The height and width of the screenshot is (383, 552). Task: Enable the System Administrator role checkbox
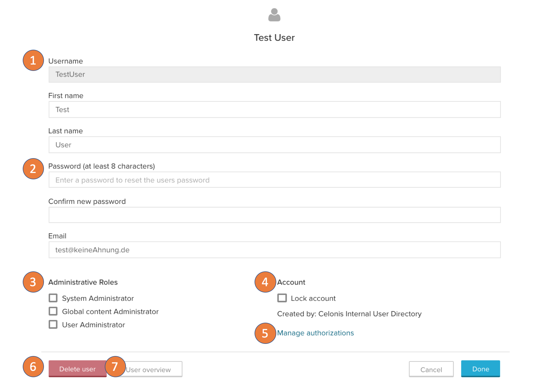tap(53, 298)
